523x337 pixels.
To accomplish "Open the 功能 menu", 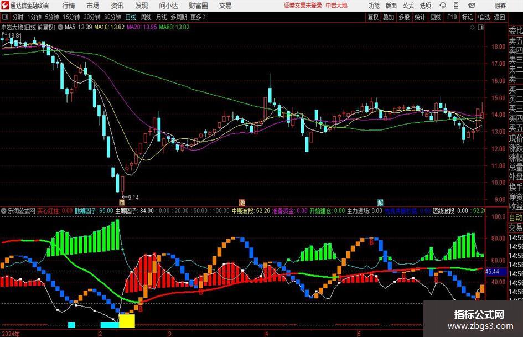I will click(374, 6).
